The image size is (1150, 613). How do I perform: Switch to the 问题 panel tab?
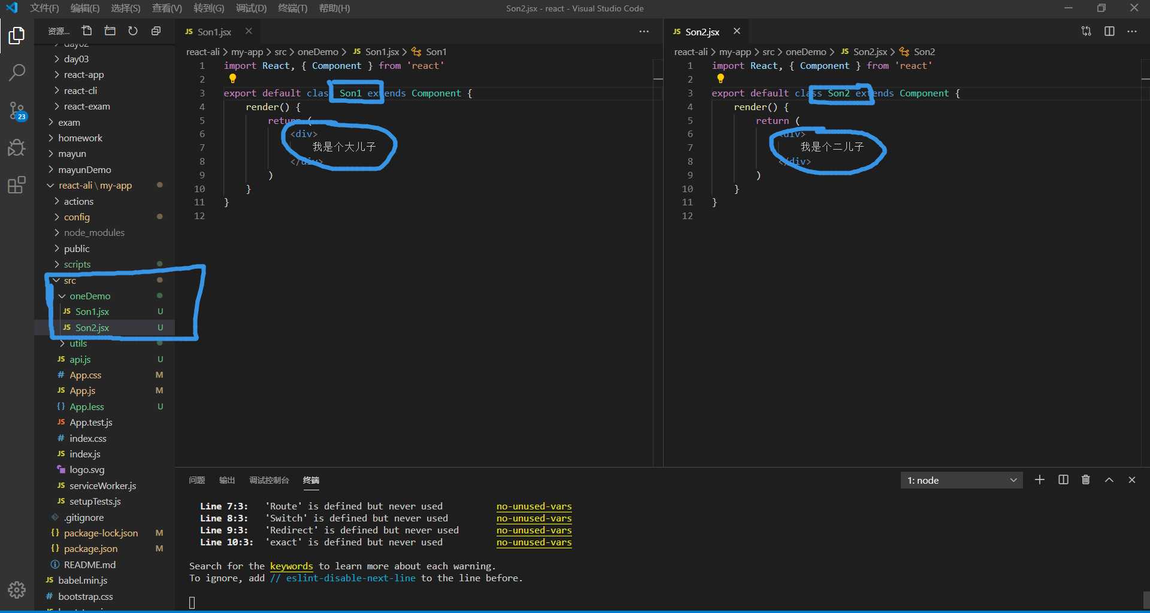tap(196, 480)
